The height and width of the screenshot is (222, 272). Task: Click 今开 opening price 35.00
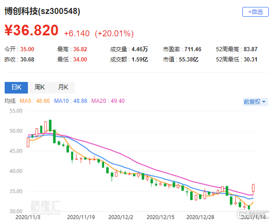coord(27,49)
